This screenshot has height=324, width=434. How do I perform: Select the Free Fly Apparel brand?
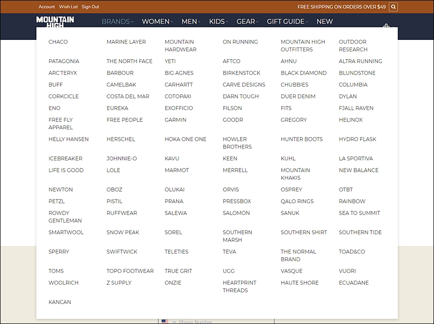(61, 123)
